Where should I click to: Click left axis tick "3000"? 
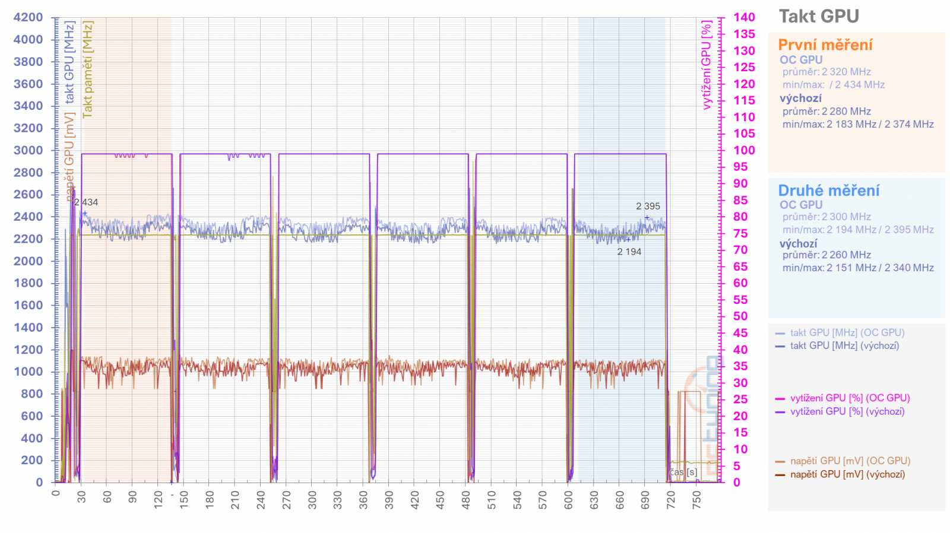(x=28, y=151)
